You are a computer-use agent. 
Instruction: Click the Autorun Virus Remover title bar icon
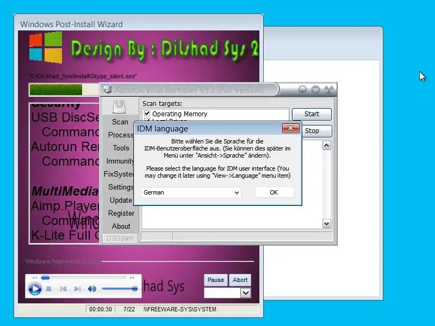point(108,89)
